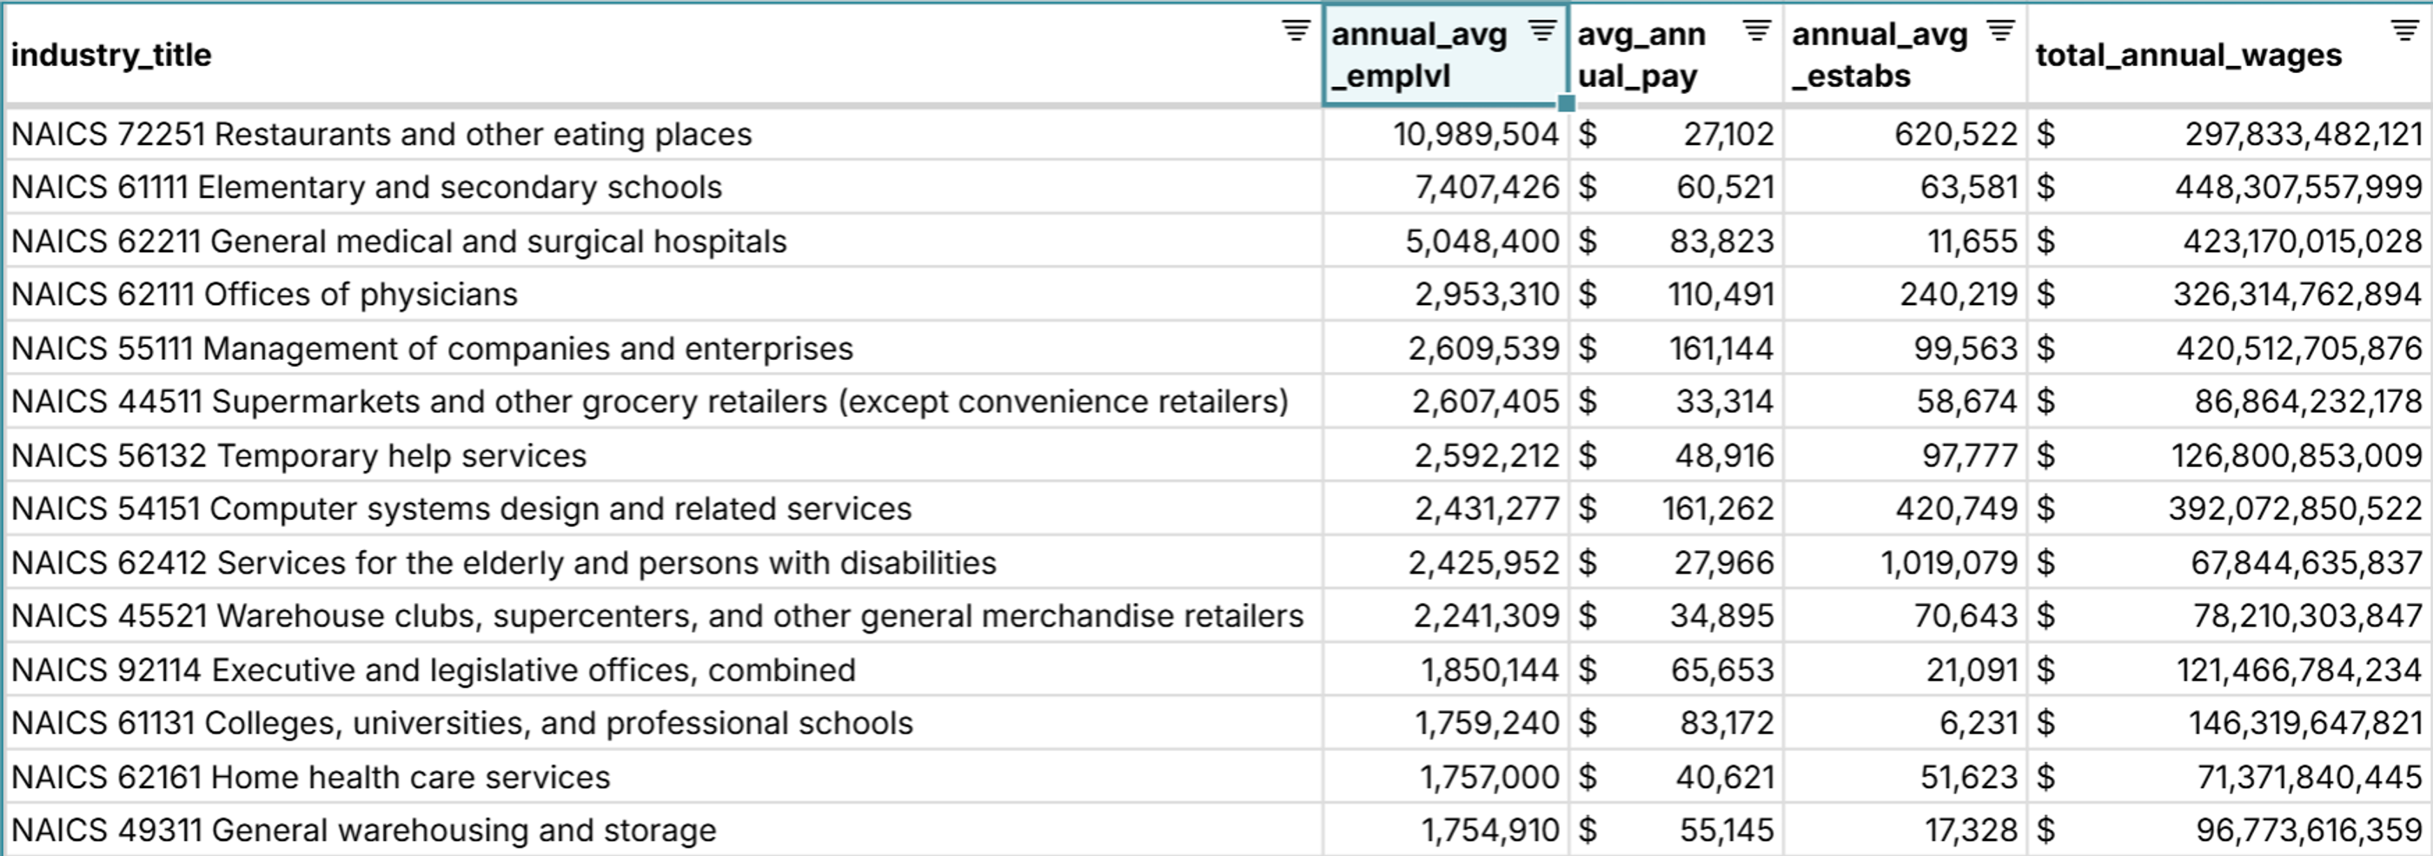Select the annual_avg_emplvl column header
Image resolution: width=2433 pixels, height=856 pixels.
pyautogui.click(x=1416, y=55)
